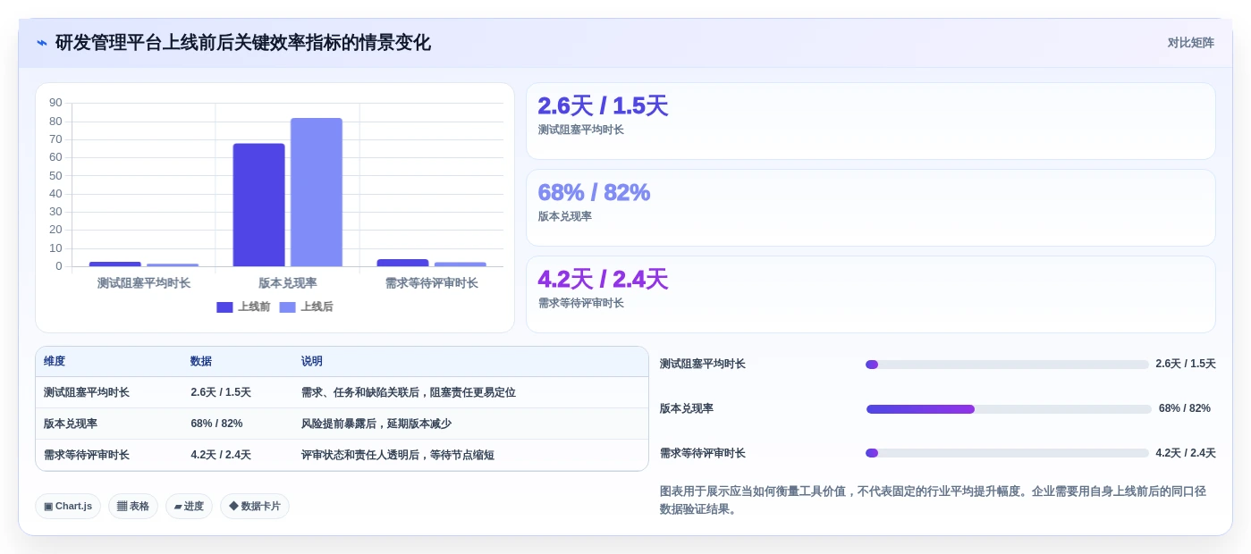Click the 上线后 legend label
This screenshot has width=1251, height=554.
(317, 307)
